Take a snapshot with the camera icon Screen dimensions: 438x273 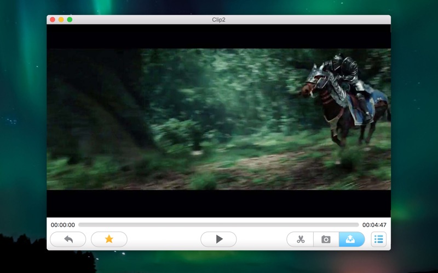pyautogui.click(x=326, y=239)
